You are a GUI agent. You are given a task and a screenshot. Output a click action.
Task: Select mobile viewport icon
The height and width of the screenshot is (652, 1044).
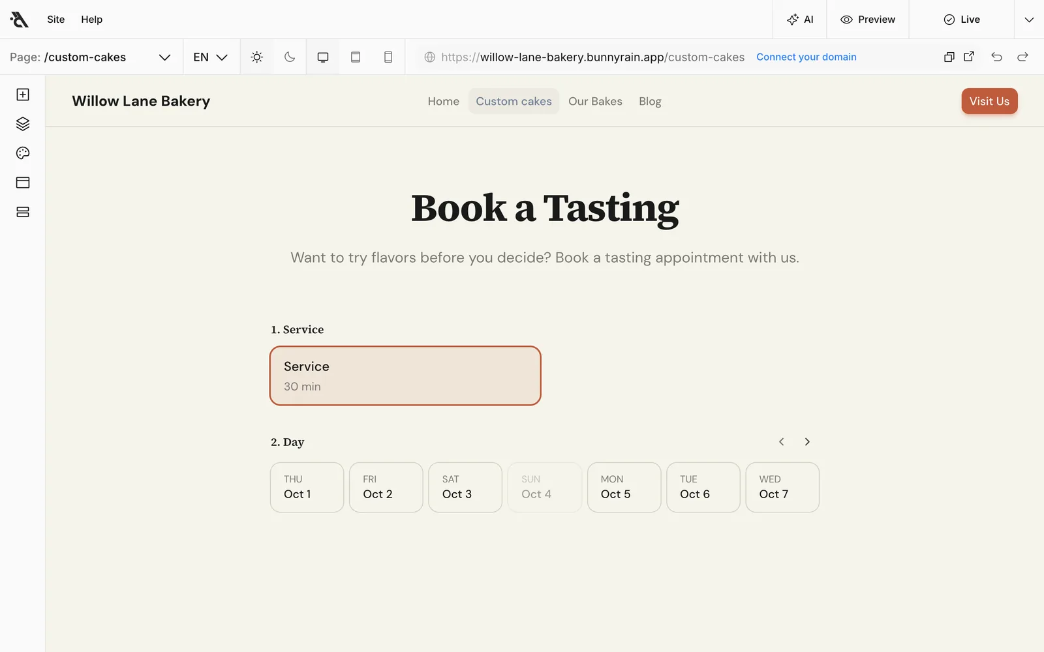point(388,57)
